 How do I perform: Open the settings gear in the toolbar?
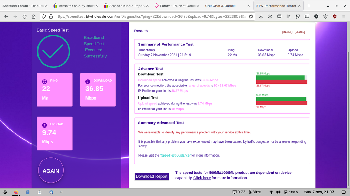pos(325,16)
